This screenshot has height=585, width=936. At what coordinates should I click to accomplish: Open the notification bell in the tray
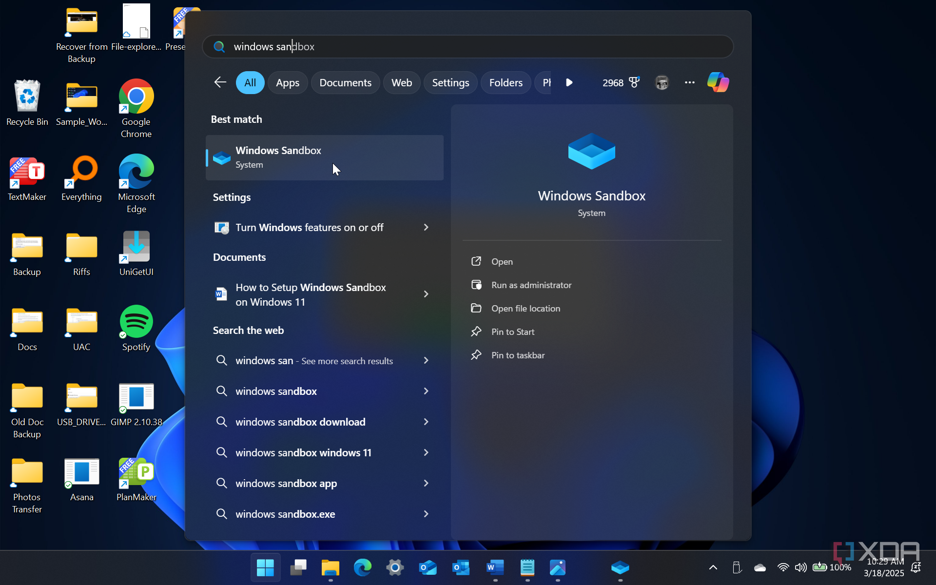click(x=916, y=567)
